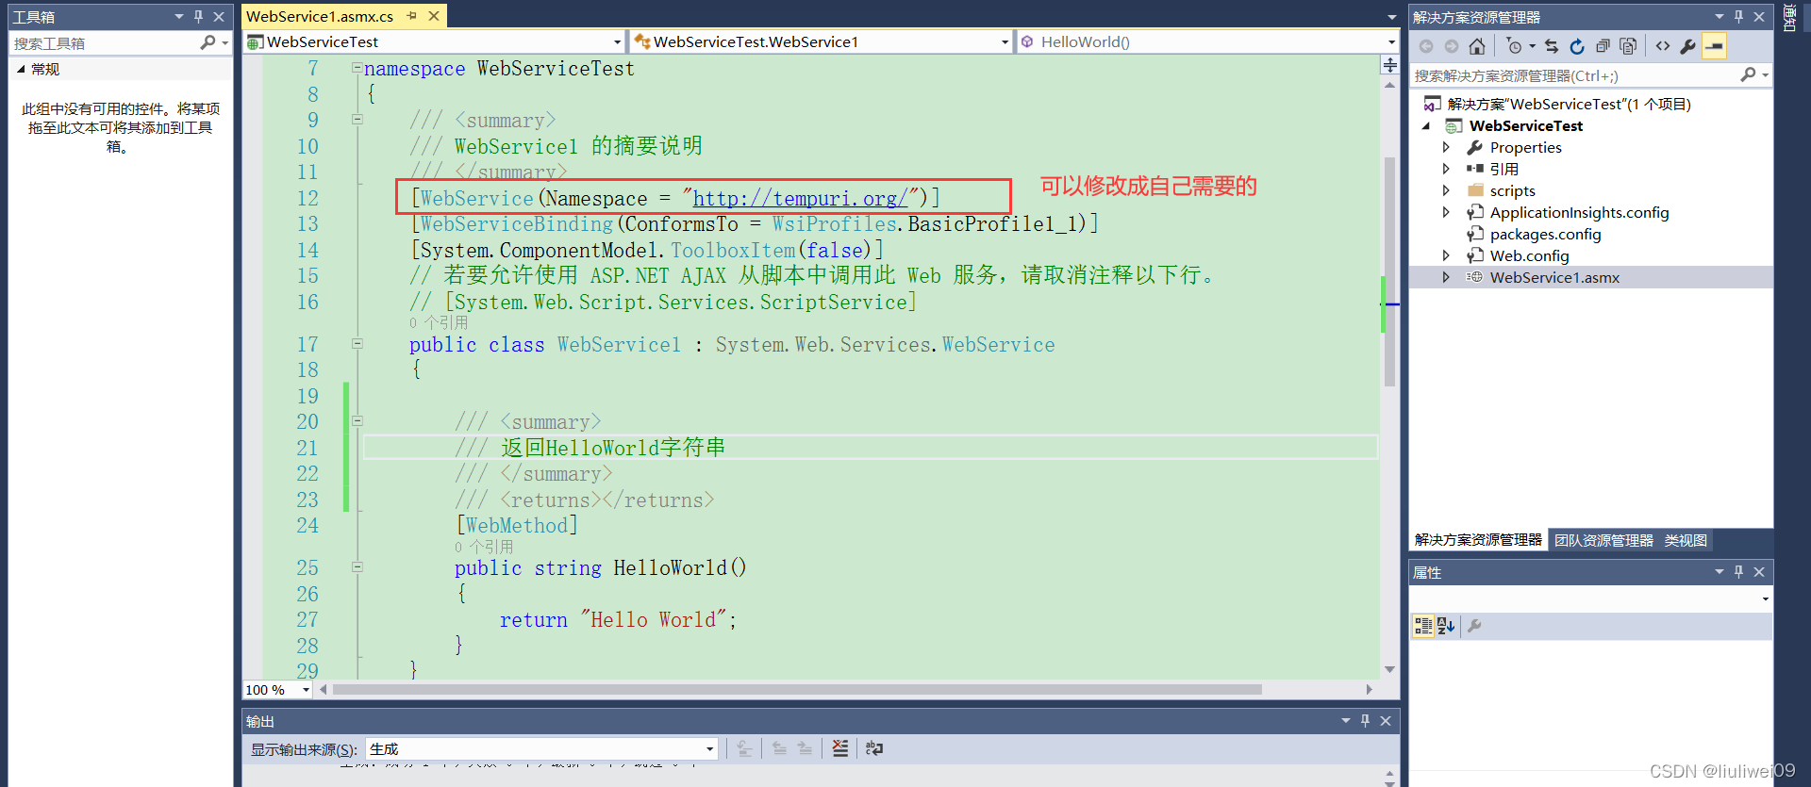Viewport: 1811px width, 787px height.
Task: Toggle Preview Selected Items button
Action: (1714, 46)
